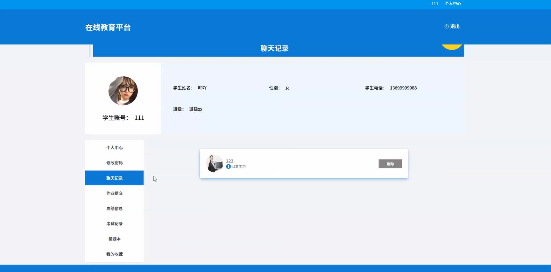
Task: Select 修改密码 in the sidebar
Action: (114, 162)
